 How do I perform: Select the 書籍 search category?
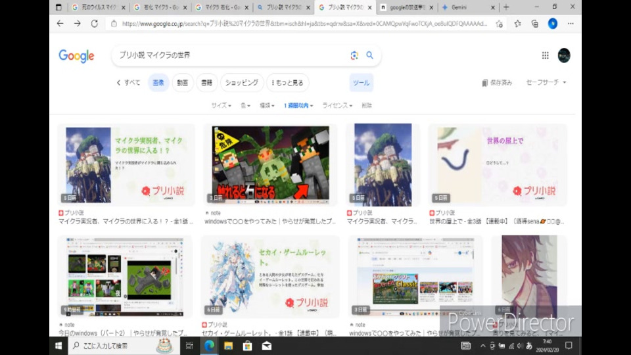[x=206, y=83]
